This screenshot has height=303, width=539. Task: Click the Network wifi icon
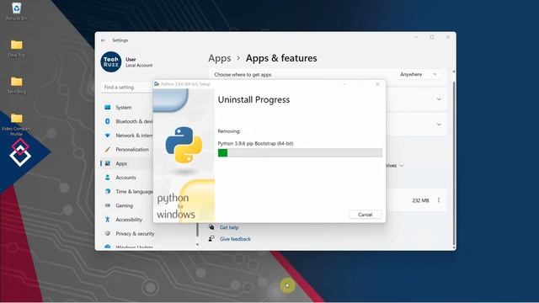(x=108, y=136)
